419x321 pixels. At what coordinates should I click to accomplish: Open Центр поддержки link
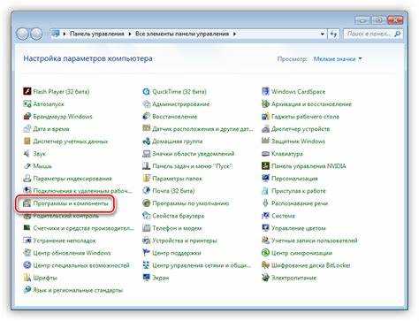pos(176,253)
